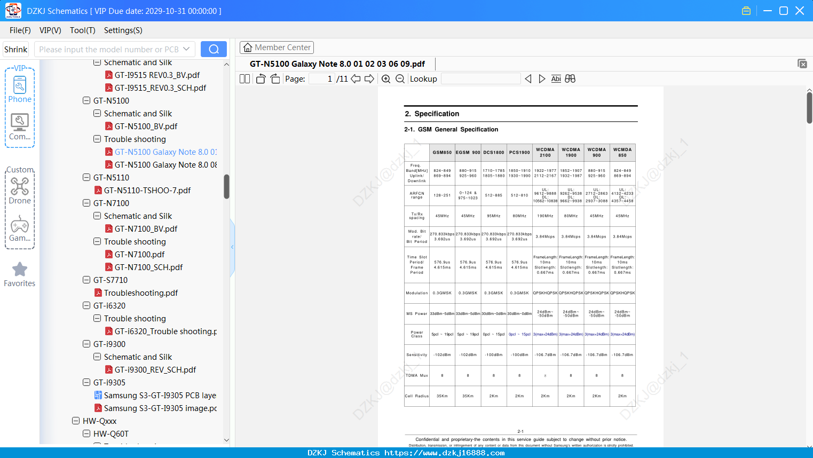Collapse the GT-i9300 node
The height and width of the screenshot is (458, 813).
[x=86, y=344]
